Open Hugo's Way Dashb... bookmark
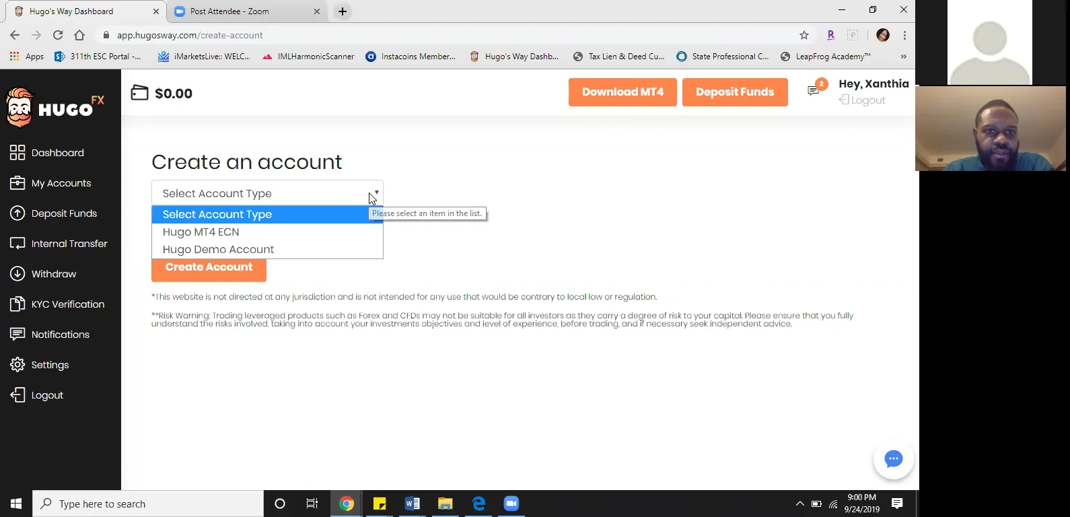The image size is (1070, 517). pyautogui.click(x=515, y=57)
